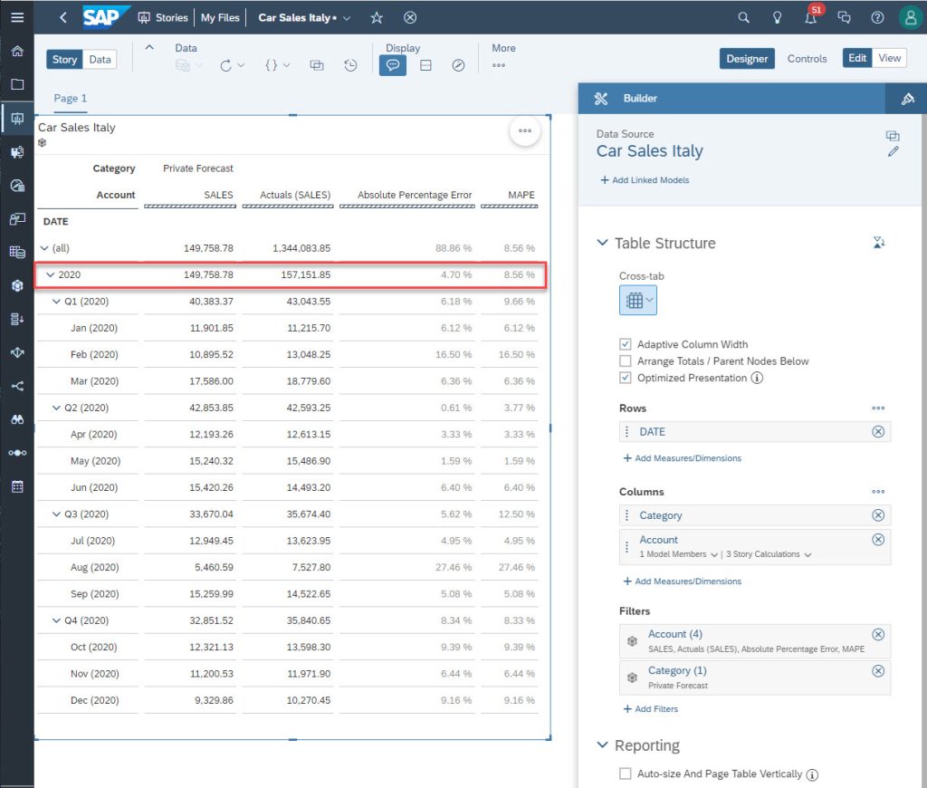Viewport: 927px width, 788px height.
Task: Open the Styling paintbrush panel
Action: pos(907,98)
